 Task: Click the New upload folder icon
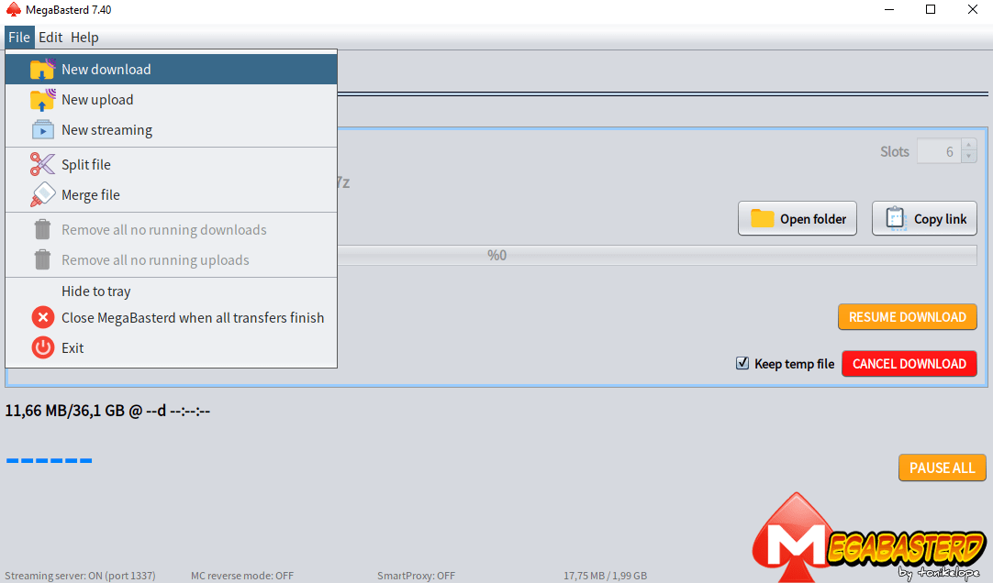pyautogui.click(x=42, y=99)
